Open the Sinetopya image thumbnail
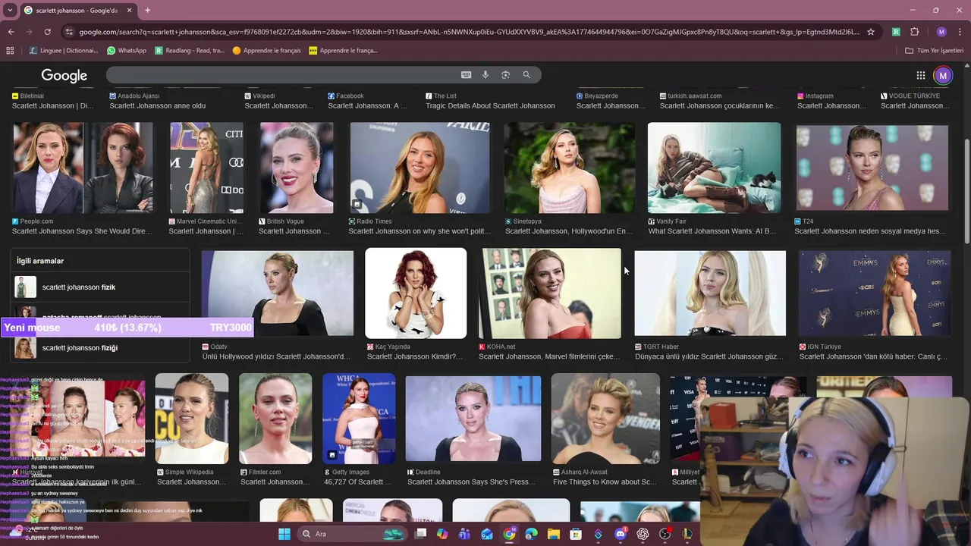Screen dimensions: 971x546 coord(570,168)
